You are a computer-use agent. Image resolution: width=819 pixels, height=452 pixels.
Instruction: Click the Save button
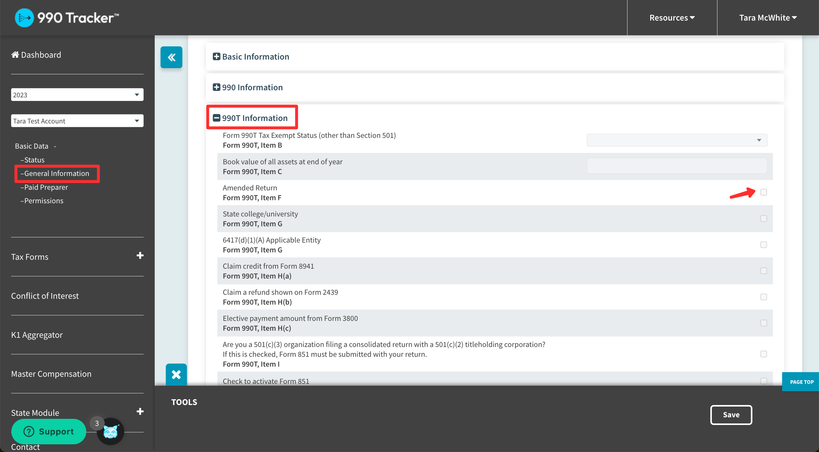click(x=731, y=415)
